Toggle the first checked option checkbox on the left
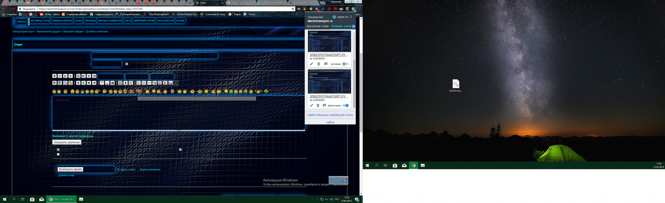Image resolution: width=665 pixels, height=203 pixels. 58,150
